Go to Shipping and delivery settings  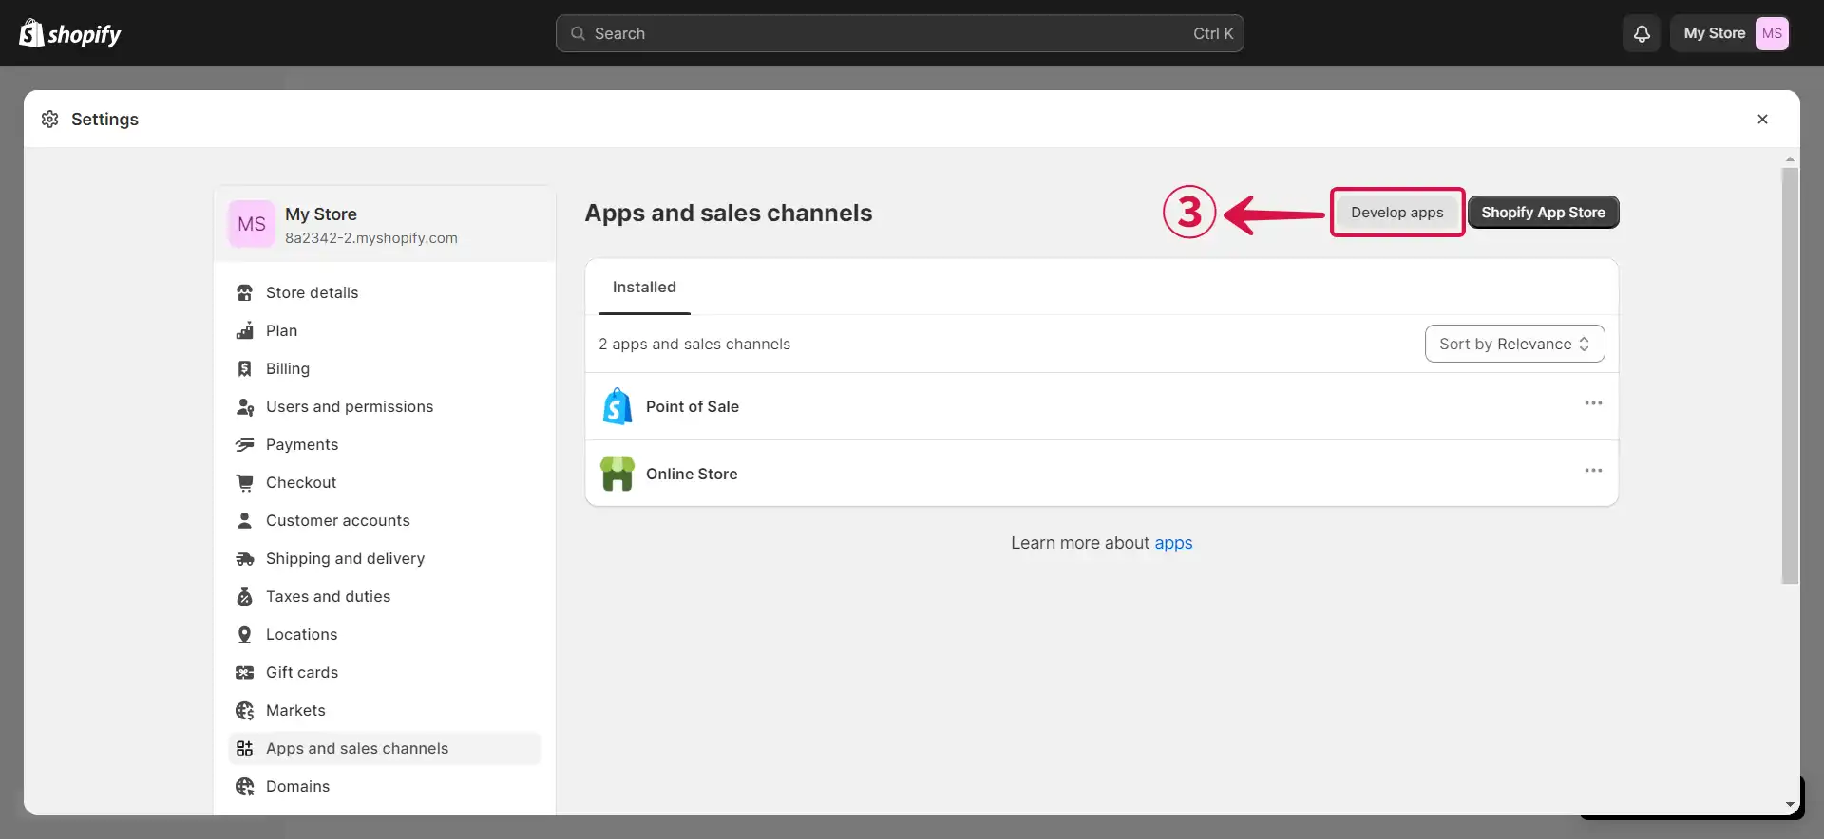(x=384, y=558)
